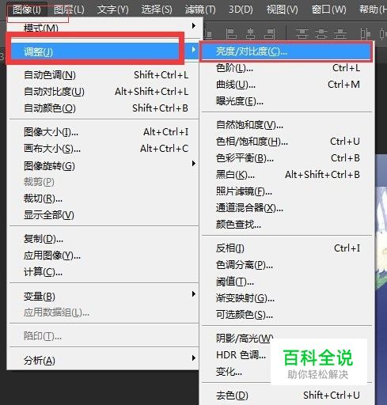
Task: Expand the 模式(M) submenu arrow
Action: pyautogui.click(x=194, y=26)
